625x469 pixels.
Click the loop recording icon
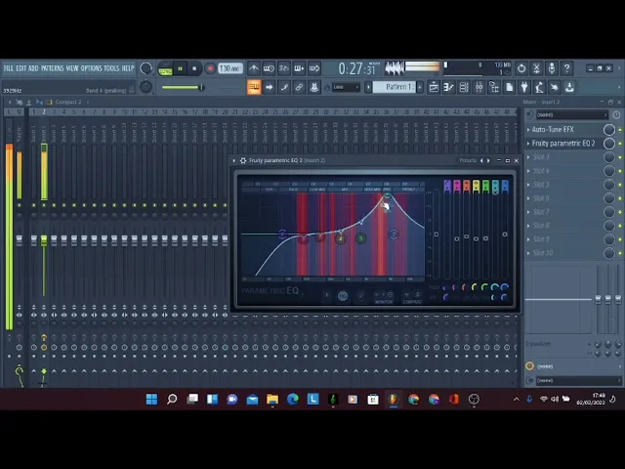[314, 68]
